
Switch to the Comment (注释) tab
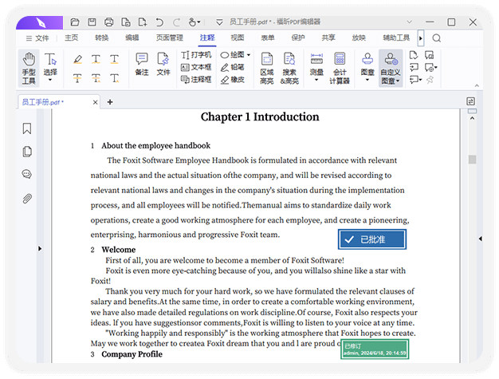[x=207, y=38]
